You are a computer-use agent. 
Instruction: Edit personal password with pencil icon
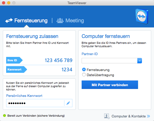click(68, 103)
